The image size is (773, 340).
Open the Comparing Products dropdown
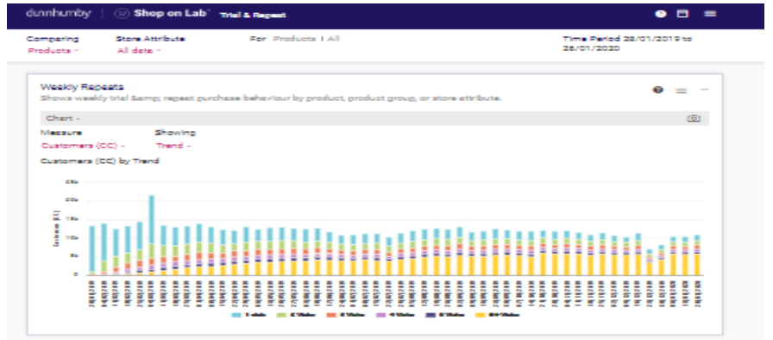53,51
